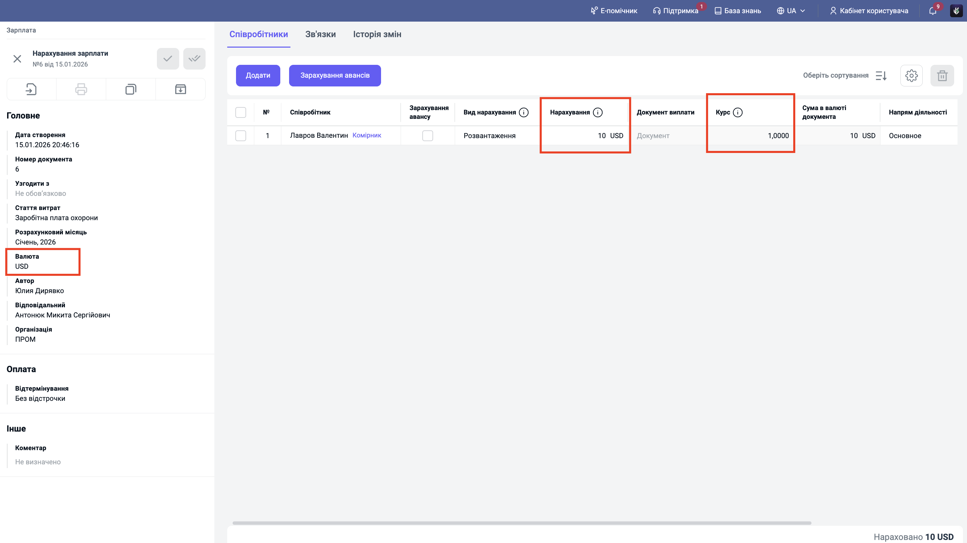967x543 pixels.
Task: Enable Зарахування авансу checkbox for Лавров
Action: [x=428, y=136]
